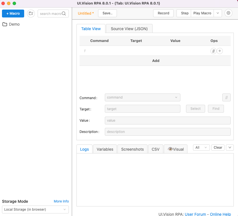
Task: Click the + Macro button
Action: (x=13, y=14)
